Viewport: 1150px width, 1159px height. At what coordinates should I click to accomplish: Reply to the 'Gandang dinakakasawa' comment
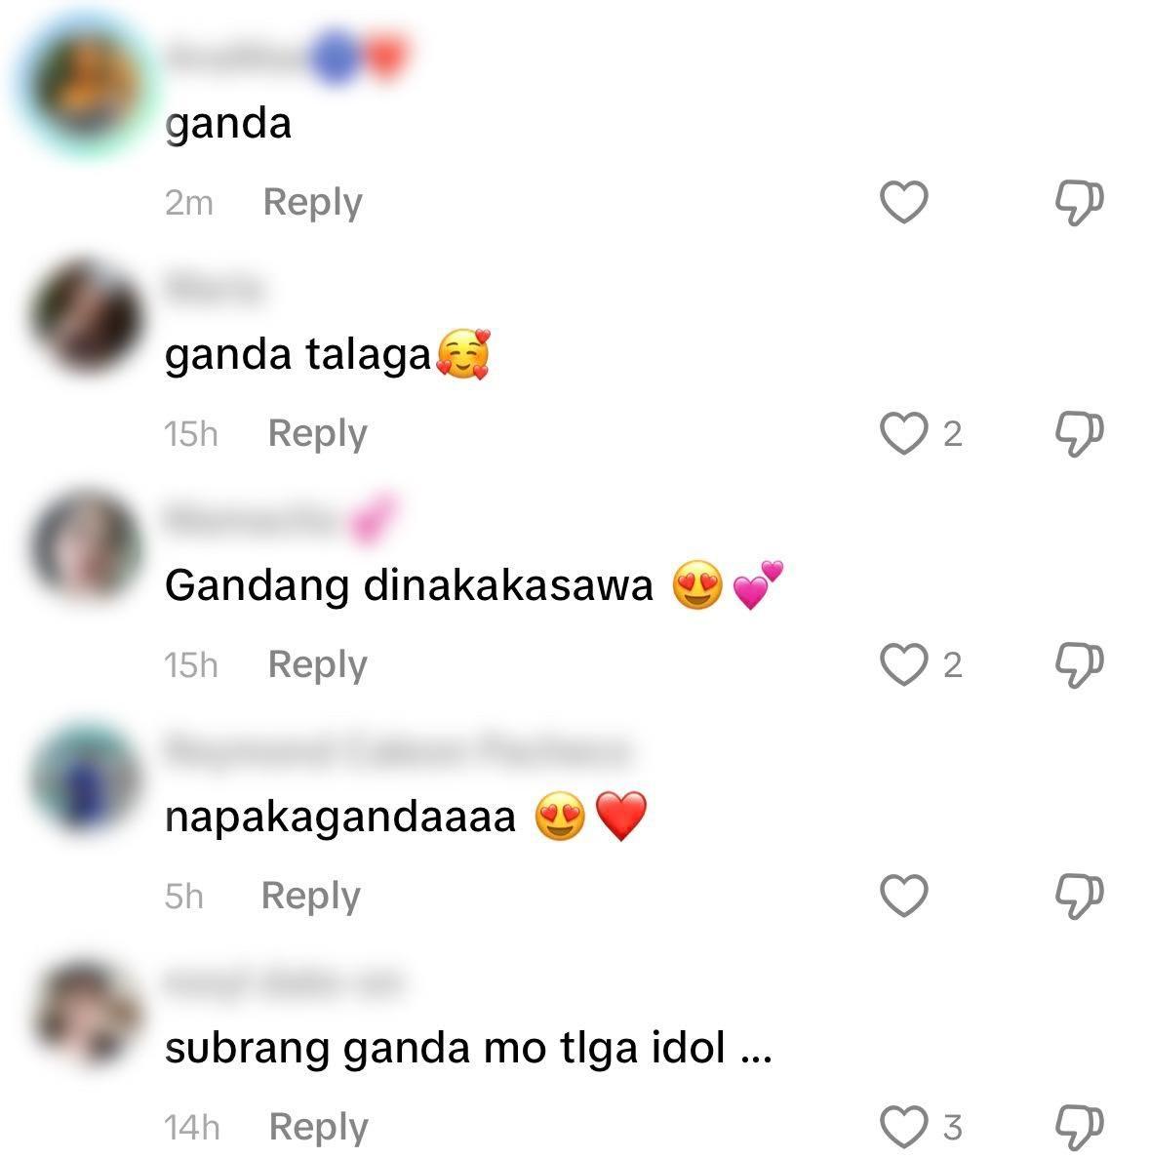(x=317, y=666)
